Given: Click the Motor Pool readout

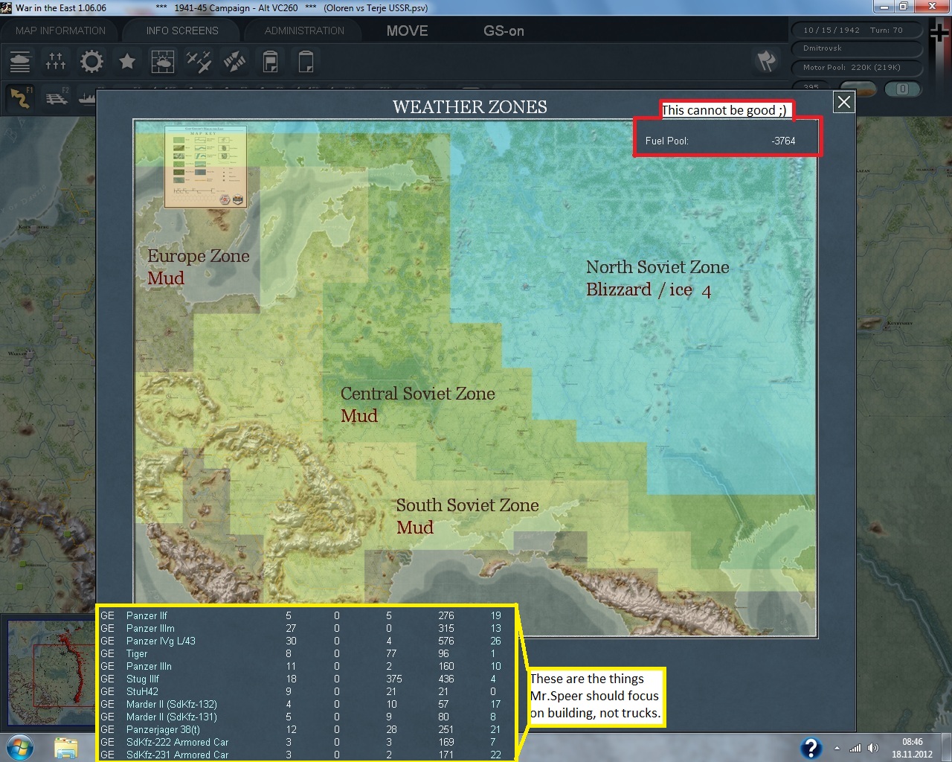Looking at the screenshot, I should click(x=852, y=67).
